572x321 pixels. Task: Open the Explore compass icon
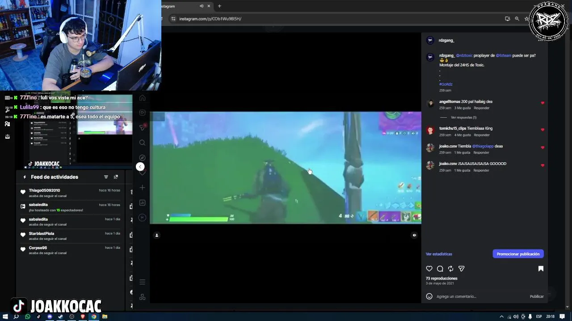pos(142,158)
